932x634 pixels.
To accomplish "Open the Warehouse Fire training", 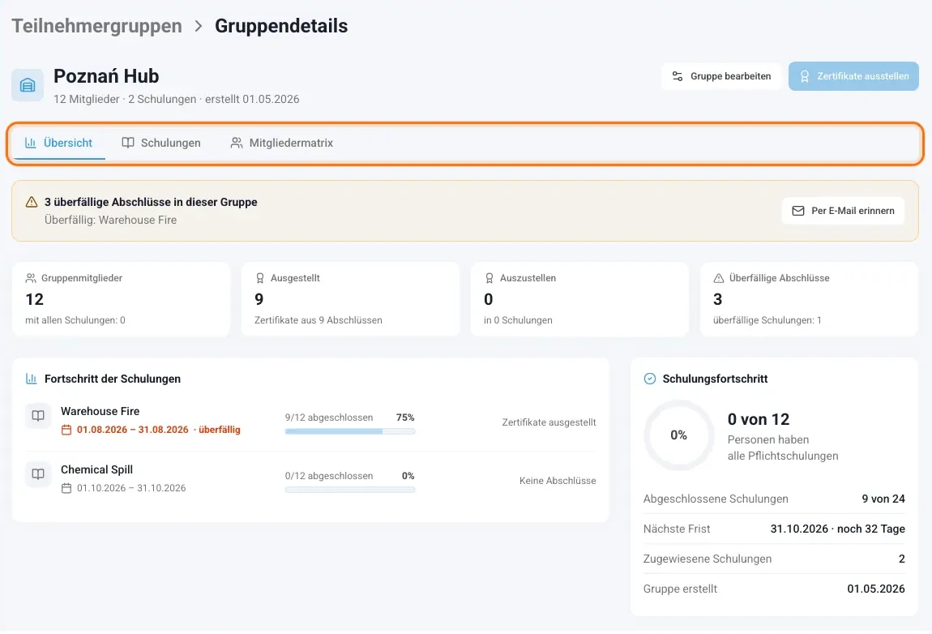I will [x=100, y=411].
